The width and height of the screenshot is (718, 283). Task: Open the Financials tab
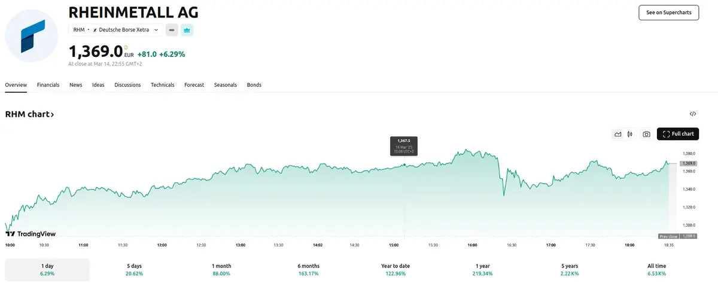click(48, 85)
